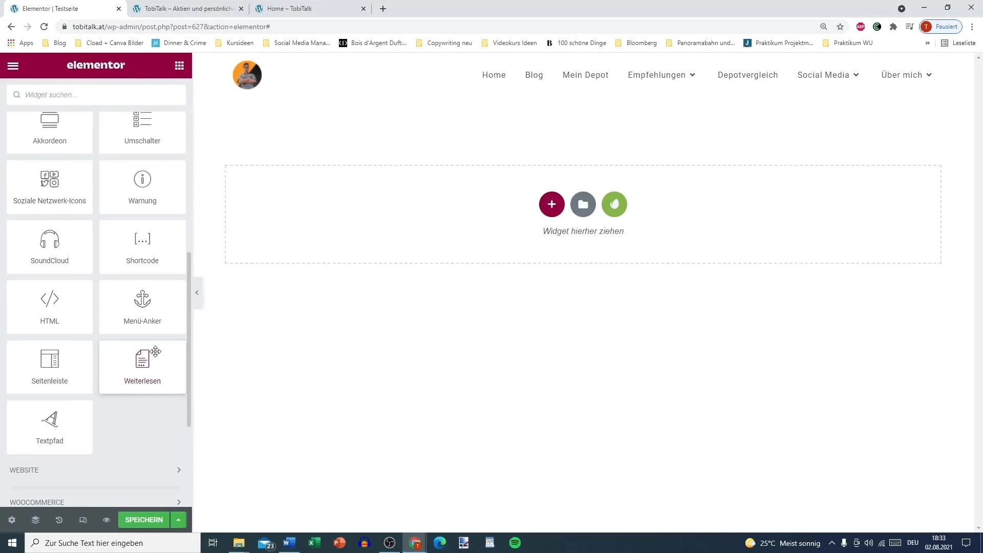Select the SoundCloud widget

coord(50,247)
